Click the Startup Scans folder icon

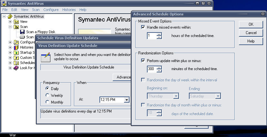coord(16,52)
